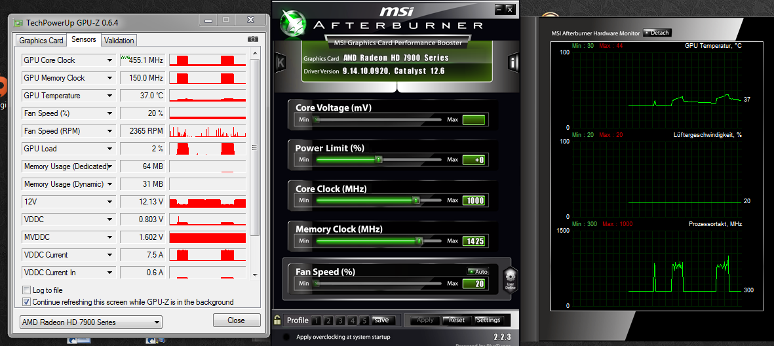Click the GPU-Z screenshot camera icon
Image resolution: width=774 pixels, height=346 pixels.
point(253,39)
